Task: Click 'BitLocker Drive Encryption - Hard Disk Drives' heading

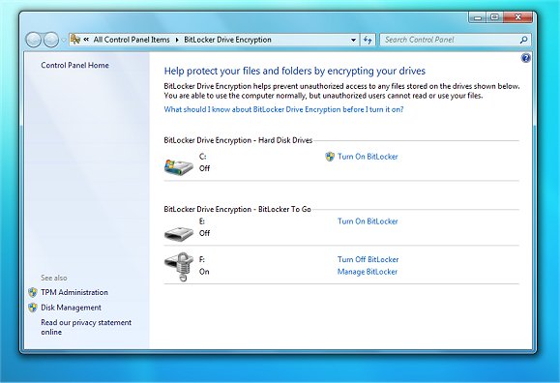Action: coord(238,140)
